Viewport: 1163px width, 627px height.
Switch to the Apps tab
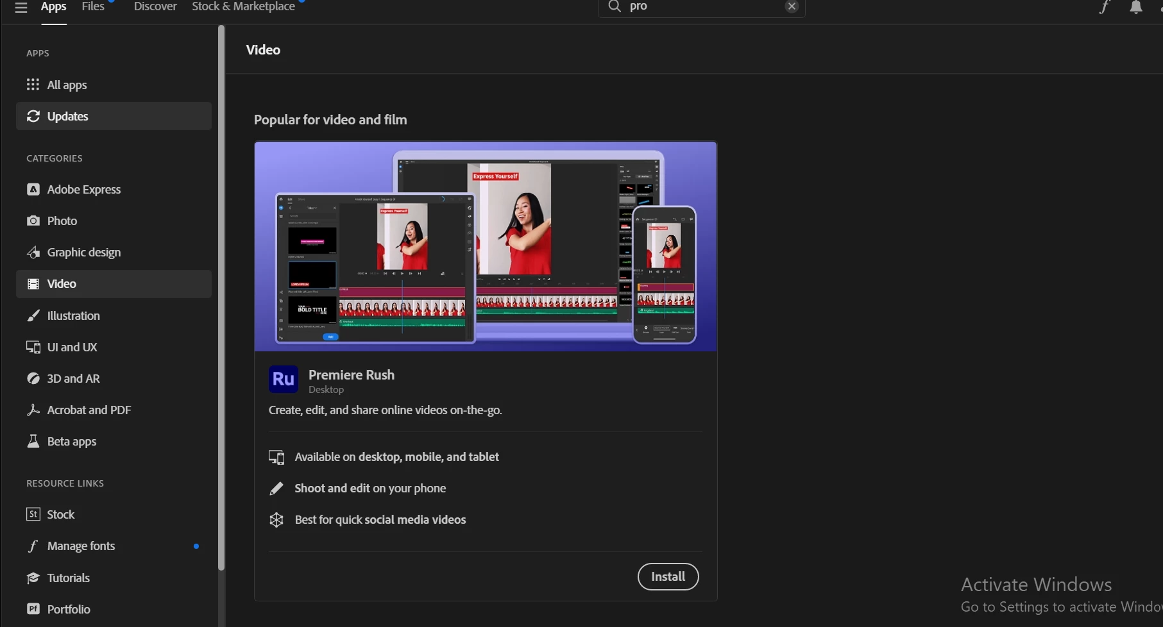[x=54, y=6]
